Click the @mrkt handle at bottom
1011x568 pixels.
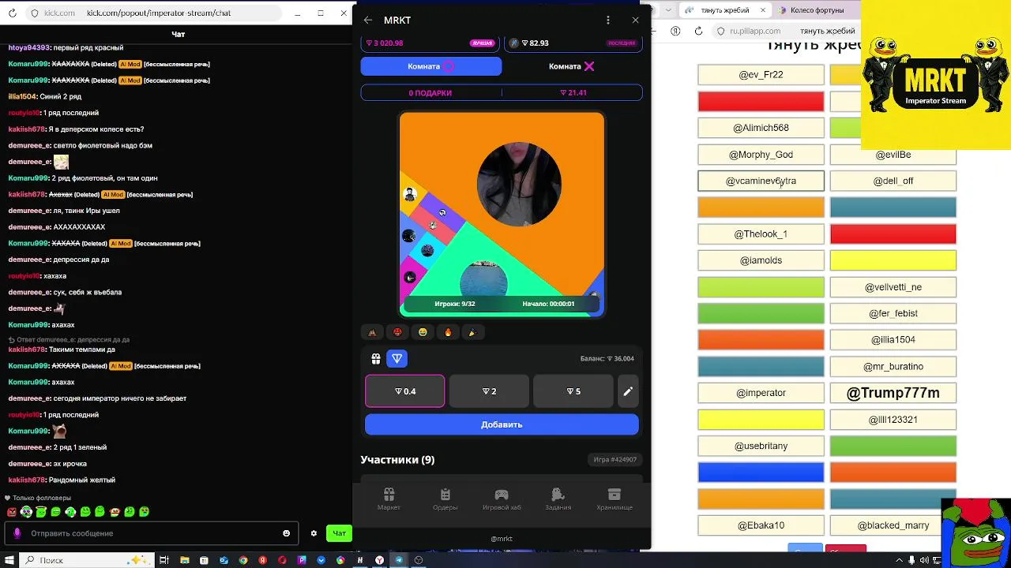(x=502, y=539)
